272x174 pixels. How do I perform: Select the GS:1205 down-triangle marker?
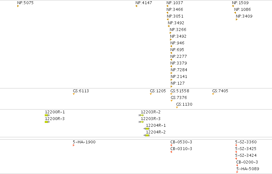(x=151, y=94)
